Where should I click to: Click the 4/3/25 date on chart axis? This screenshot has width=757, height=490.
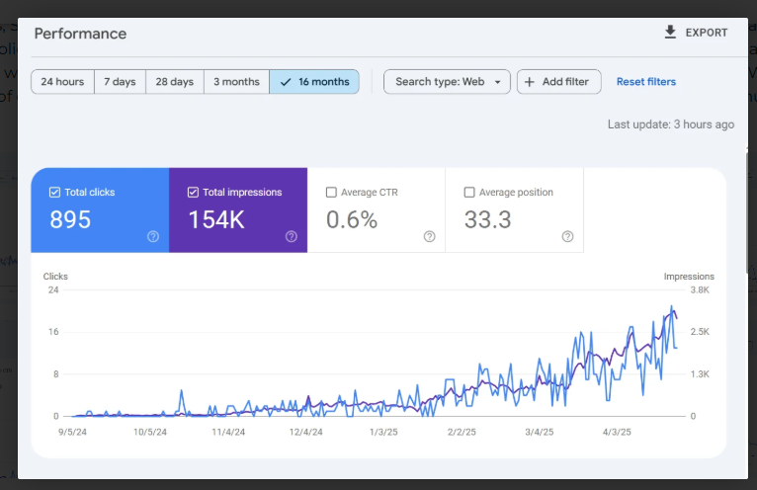(x=617, y=432)
